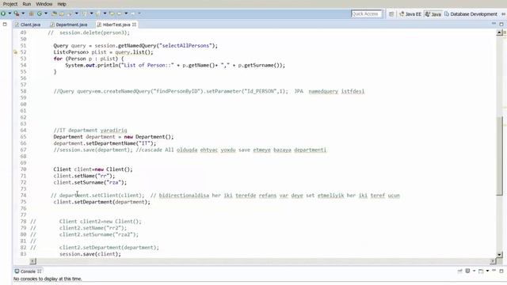The width and height of the screenshot is (507, 285).
Task: Click the text 'No consoles to display at this time.'
Action: [48, 279]
